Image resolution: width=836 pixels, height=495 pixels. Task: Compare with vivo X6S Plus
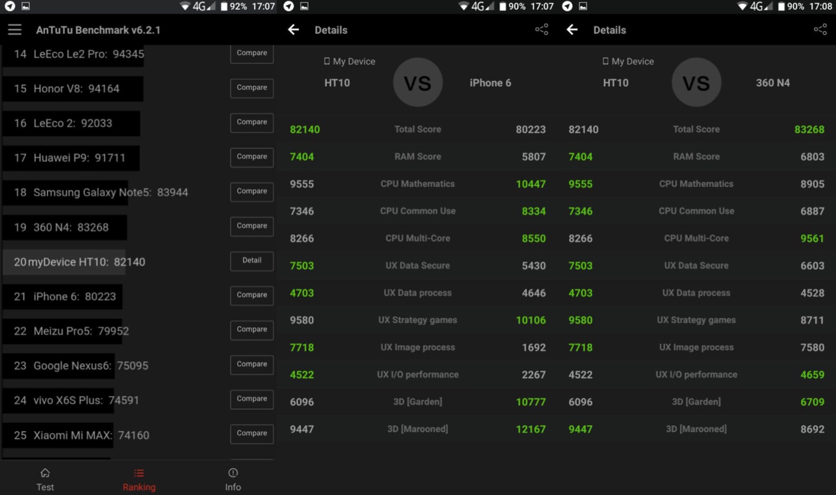pos(252,399)
